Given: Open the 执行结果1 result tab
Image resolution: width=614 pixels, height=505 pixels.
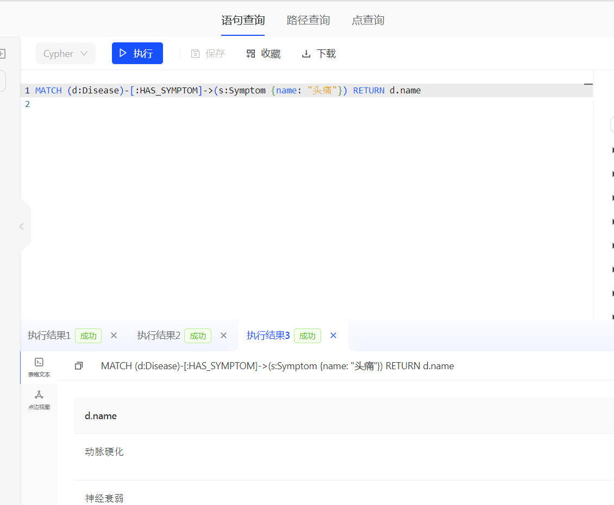Looking at the screenshot, I should [x=48, y=336].
